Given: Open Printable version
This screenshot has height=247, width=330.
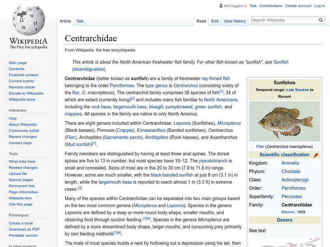Looking at the screenshot, I should [23, 235].
